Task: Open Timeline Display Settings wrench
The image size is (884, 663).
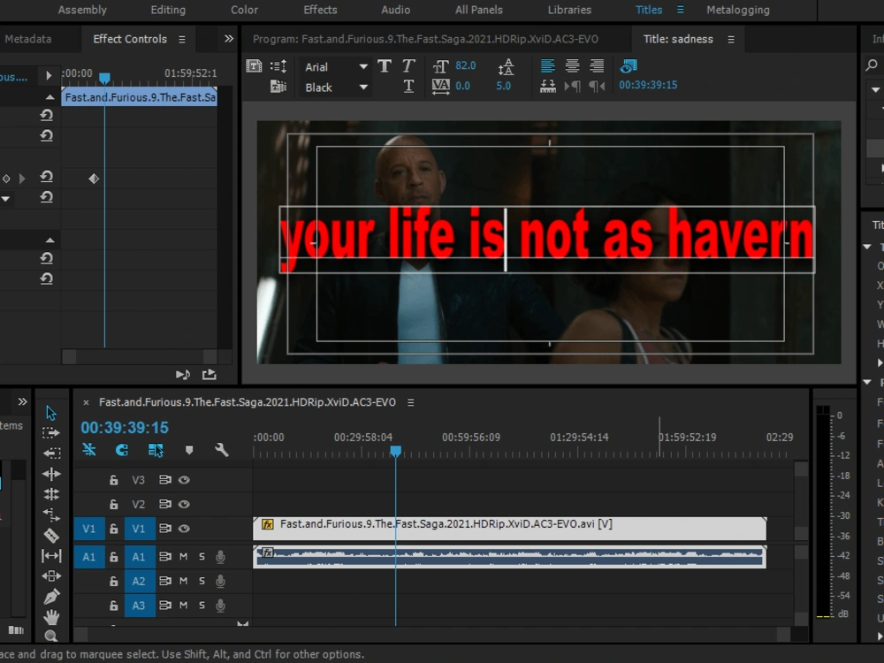Action: coord(222,449)
